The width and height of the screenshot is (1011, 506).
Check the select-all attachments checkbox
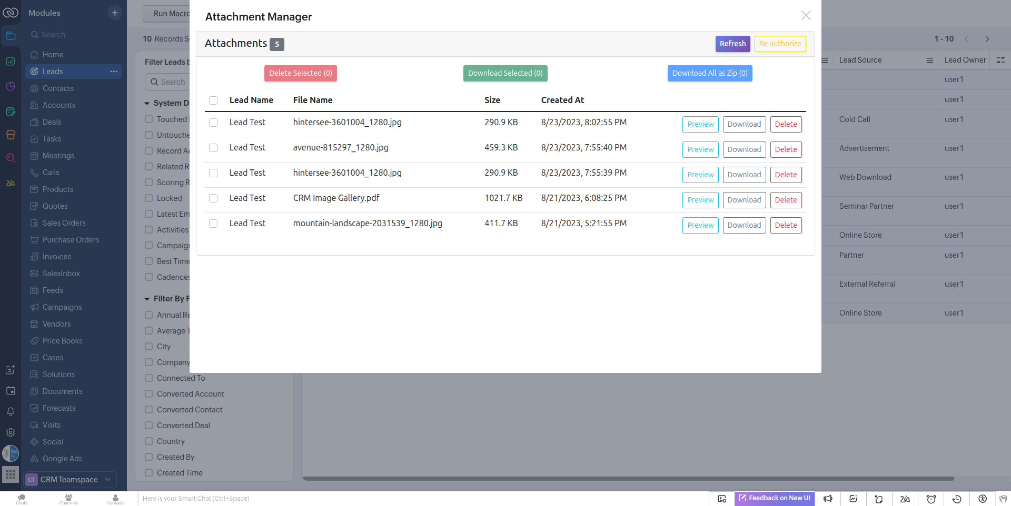coord(213,100)
